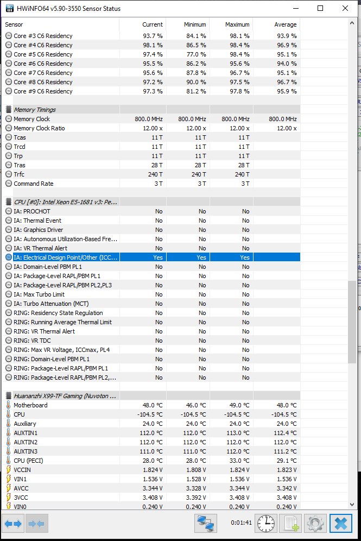This screenshot has height=541, width=361.
Task: Click the CPU -104.5 °C current value
Action: coord(150,414)
